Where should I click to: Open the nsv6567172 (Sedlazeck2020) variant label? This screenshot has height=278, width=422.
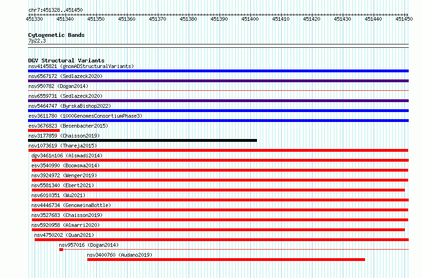[x=65, y=76]
